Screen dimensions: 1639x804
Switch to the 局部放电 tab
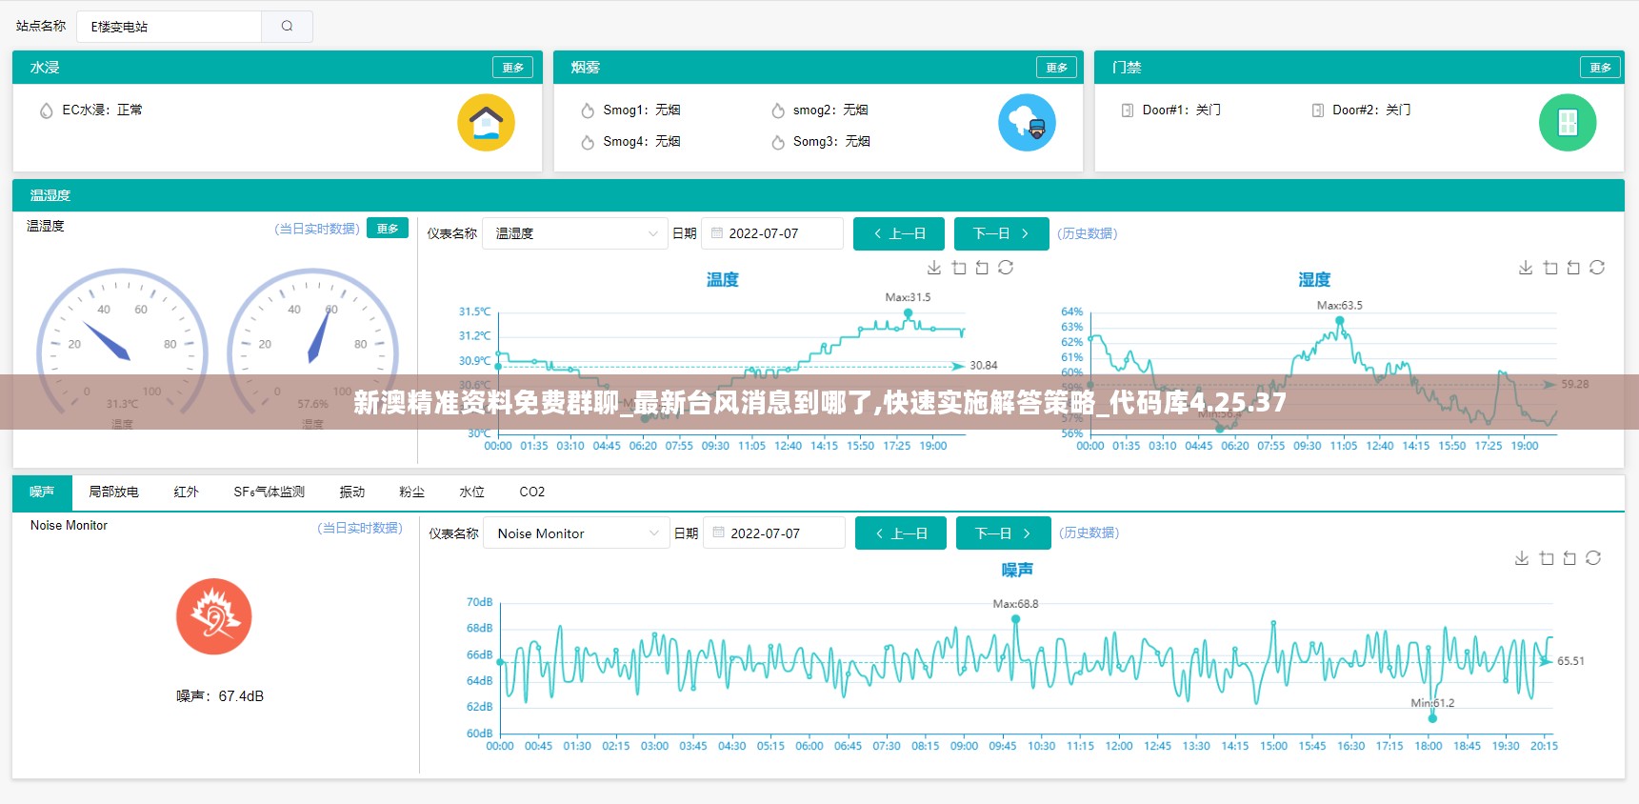click(113, 492)
